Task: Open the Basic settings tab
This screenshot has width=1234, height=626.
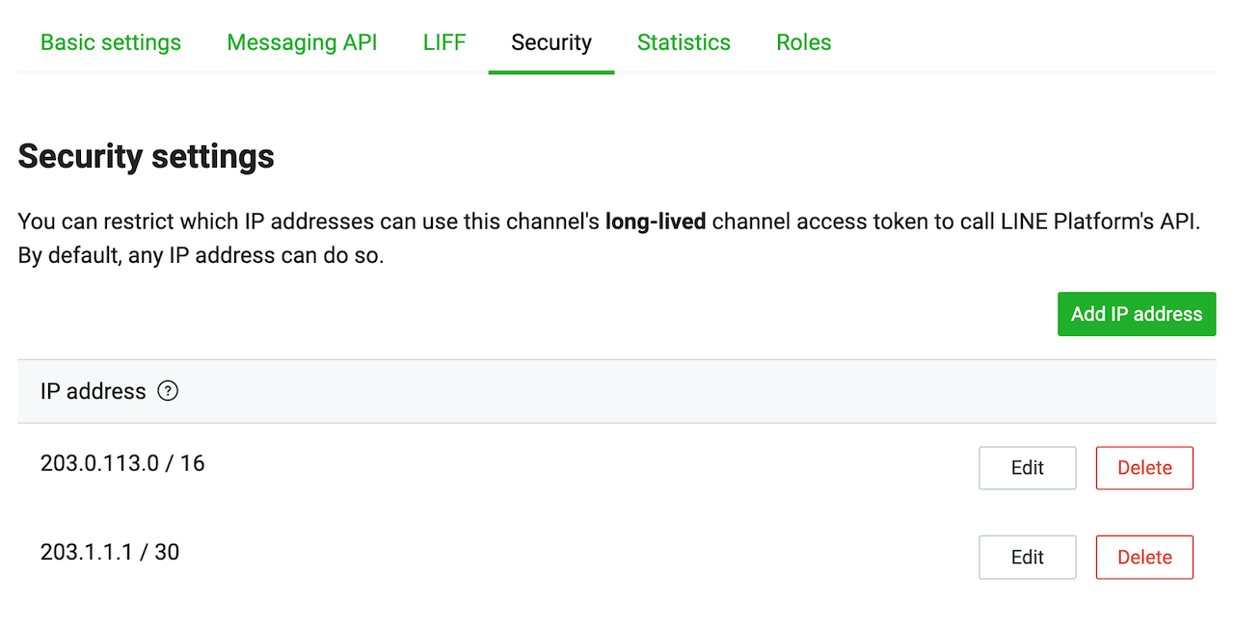Action: (x=111, y=42)
